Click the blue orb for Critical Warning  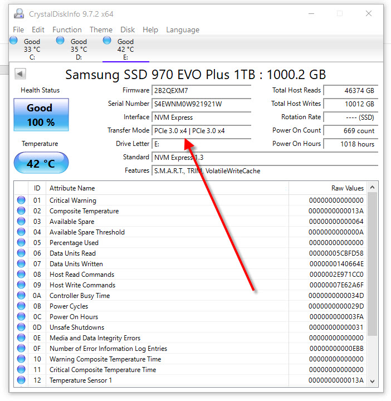[21, 200]
